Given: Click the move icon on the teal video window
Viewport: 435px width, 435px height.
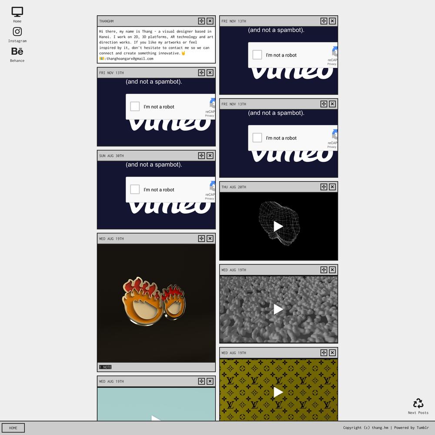Looking at the screenshot, I should [201, 381].
